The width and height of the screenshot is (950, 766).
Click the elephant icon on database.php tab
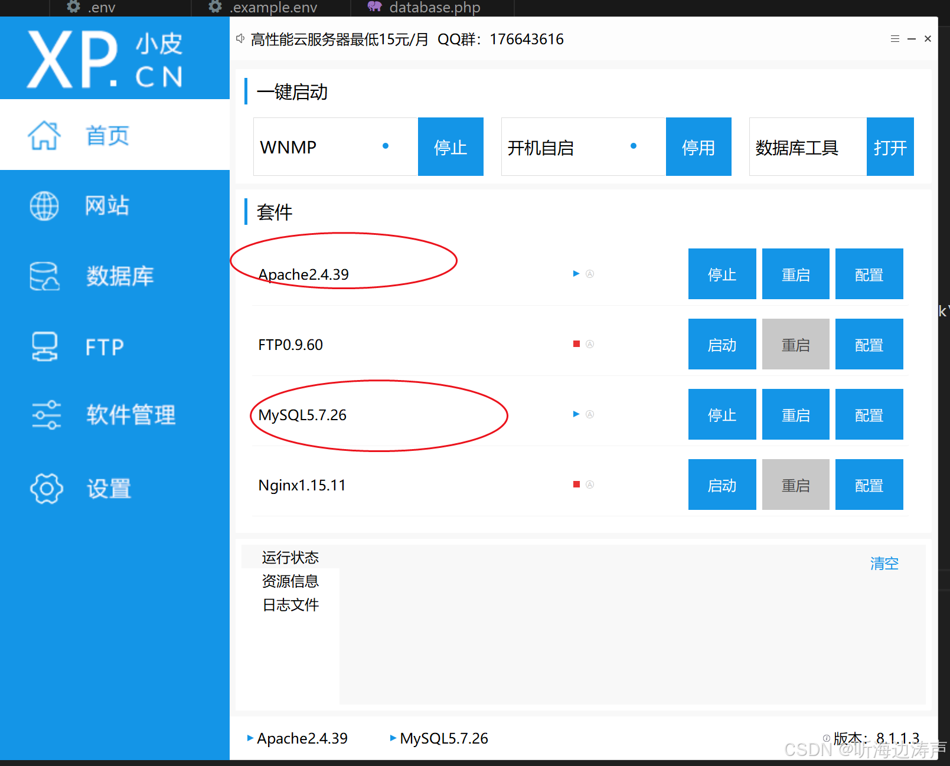click(374, 8)
